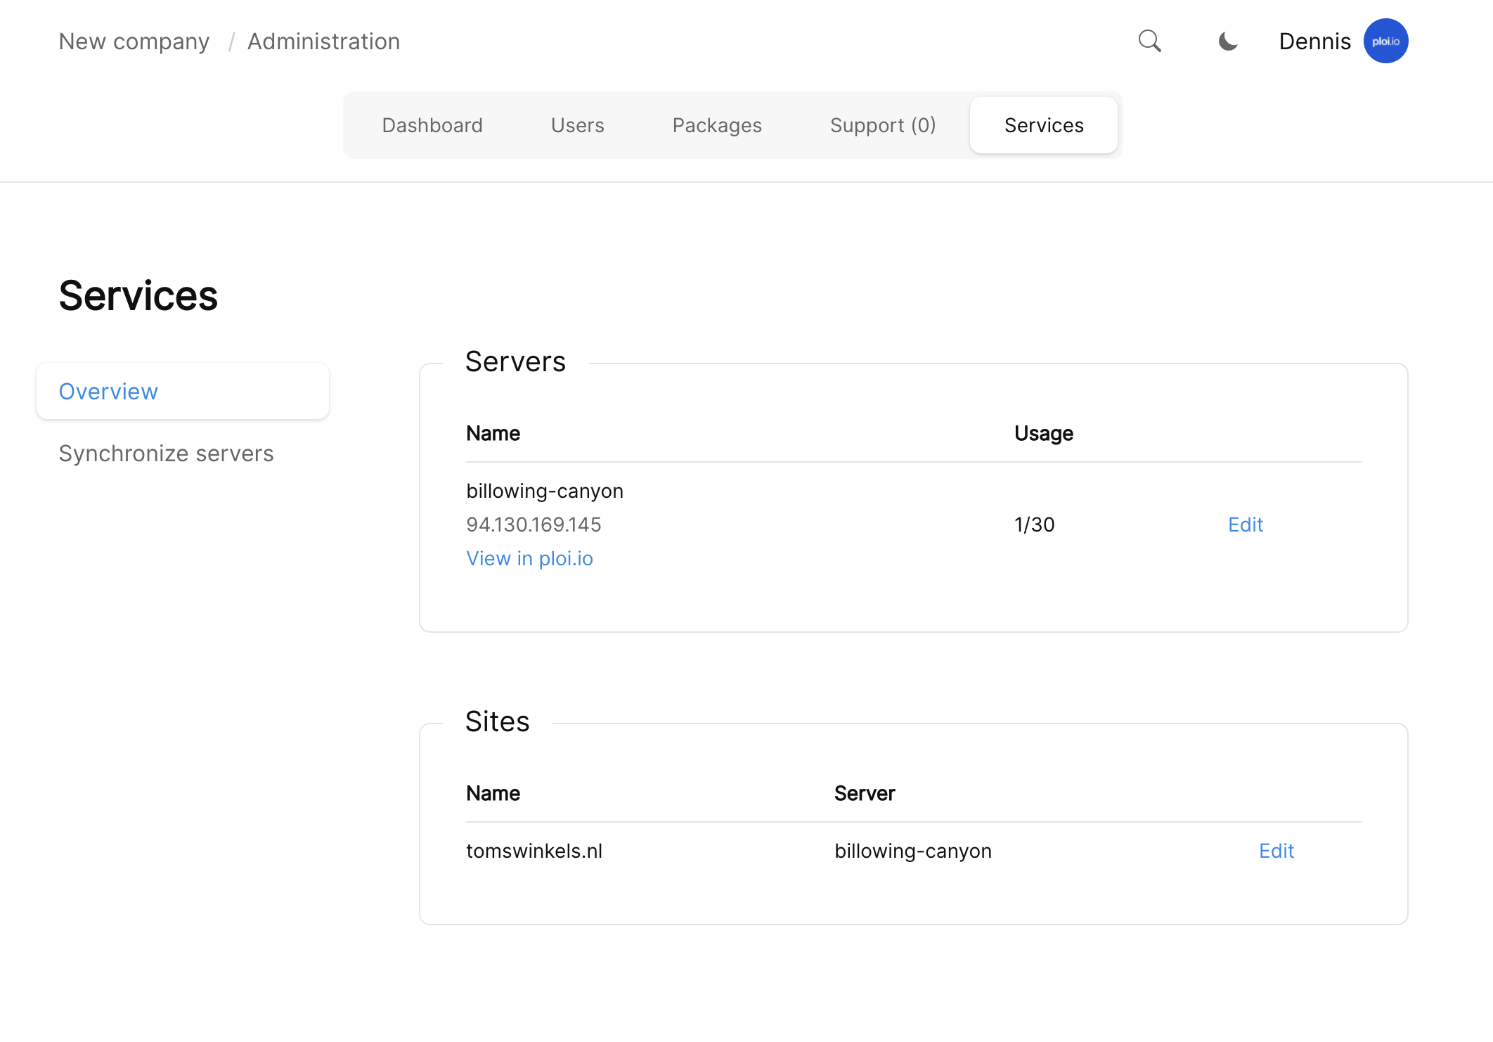Select Overview in the sidebar

click(109, 392)
